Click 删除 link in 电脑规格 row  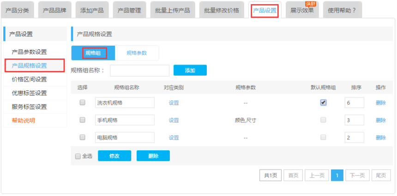(x=381, y=138)
